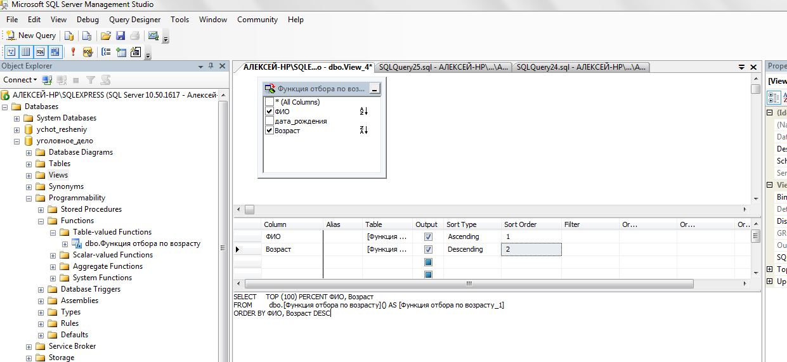Open the Connect dropdown in Object Explorer
787x362 pixels.
pos(20,80)
